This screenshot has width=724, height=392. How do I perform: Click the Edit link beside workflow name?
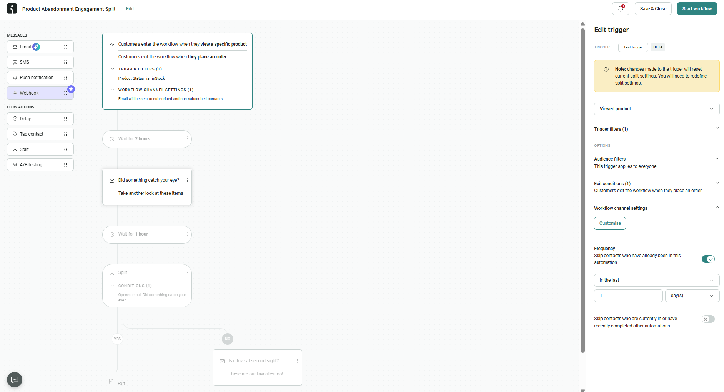click(x=130, y=9)
